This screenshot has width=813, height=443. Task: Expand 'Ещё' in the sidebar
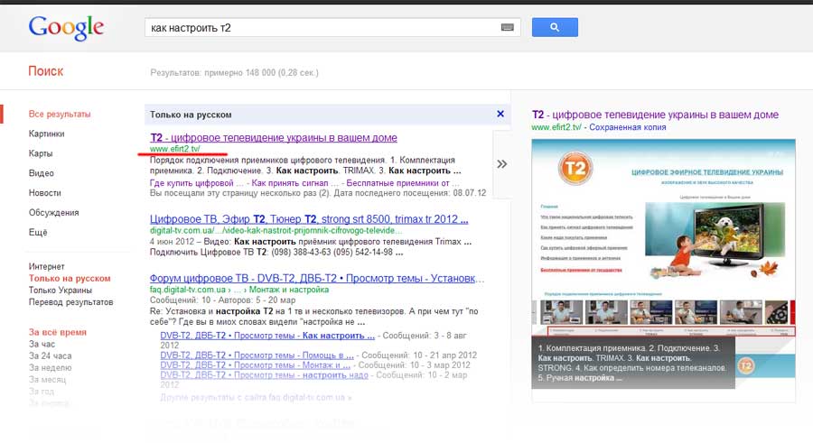[38, 232]
